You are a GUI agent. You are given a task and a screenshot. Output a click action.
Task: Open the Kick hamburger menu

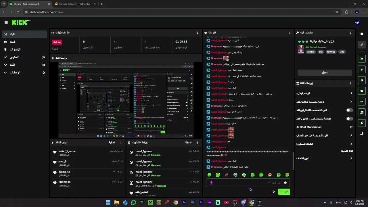6,22
